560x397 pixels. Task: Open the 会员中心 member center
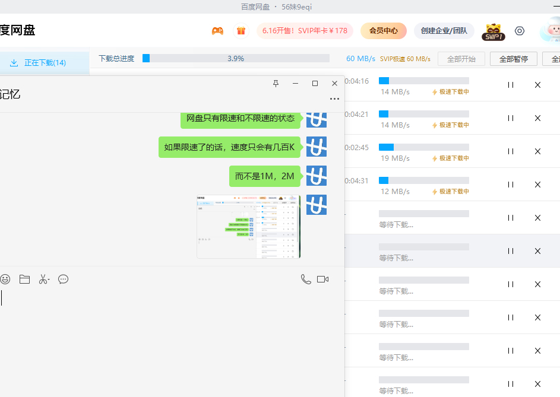(383, 31)
